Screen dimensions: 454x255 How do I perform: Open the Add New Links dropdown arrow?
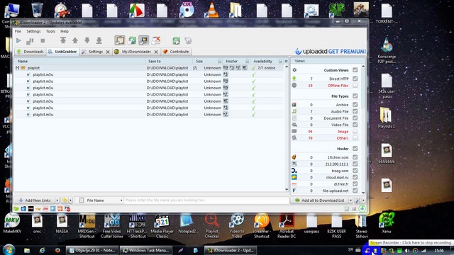click(x=57, y=200)
